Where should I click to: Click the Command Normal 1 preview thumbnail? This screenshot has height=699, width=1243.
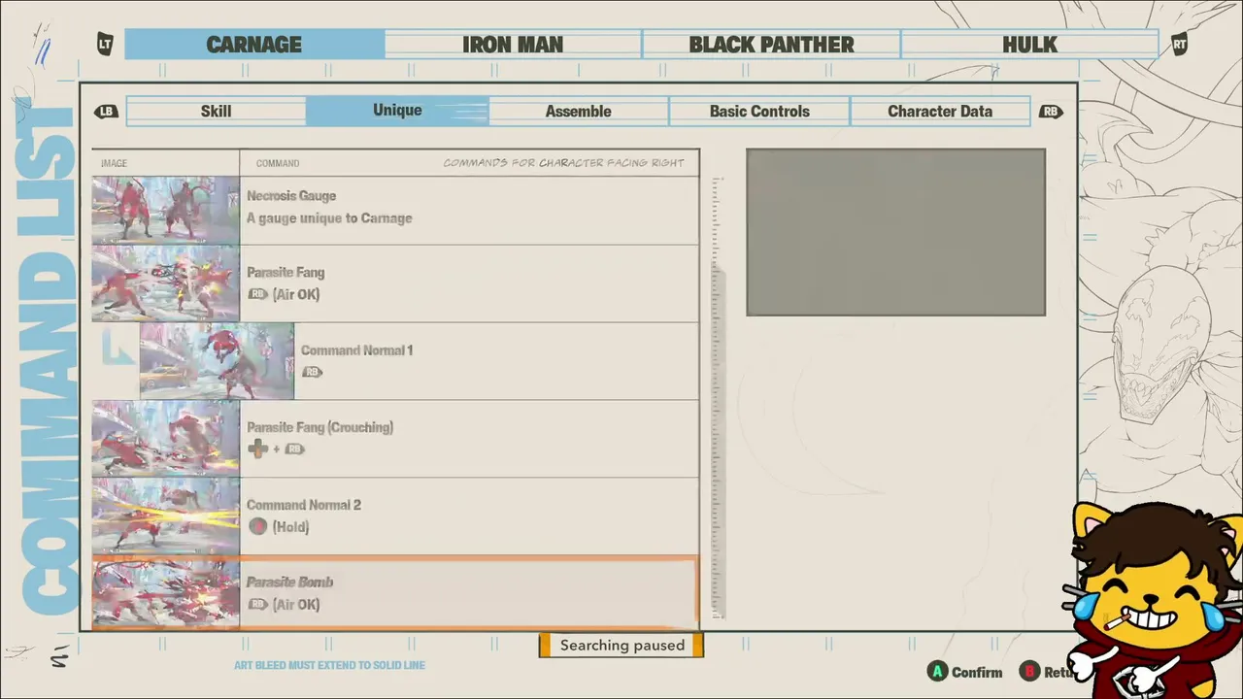tap(217, 361)
